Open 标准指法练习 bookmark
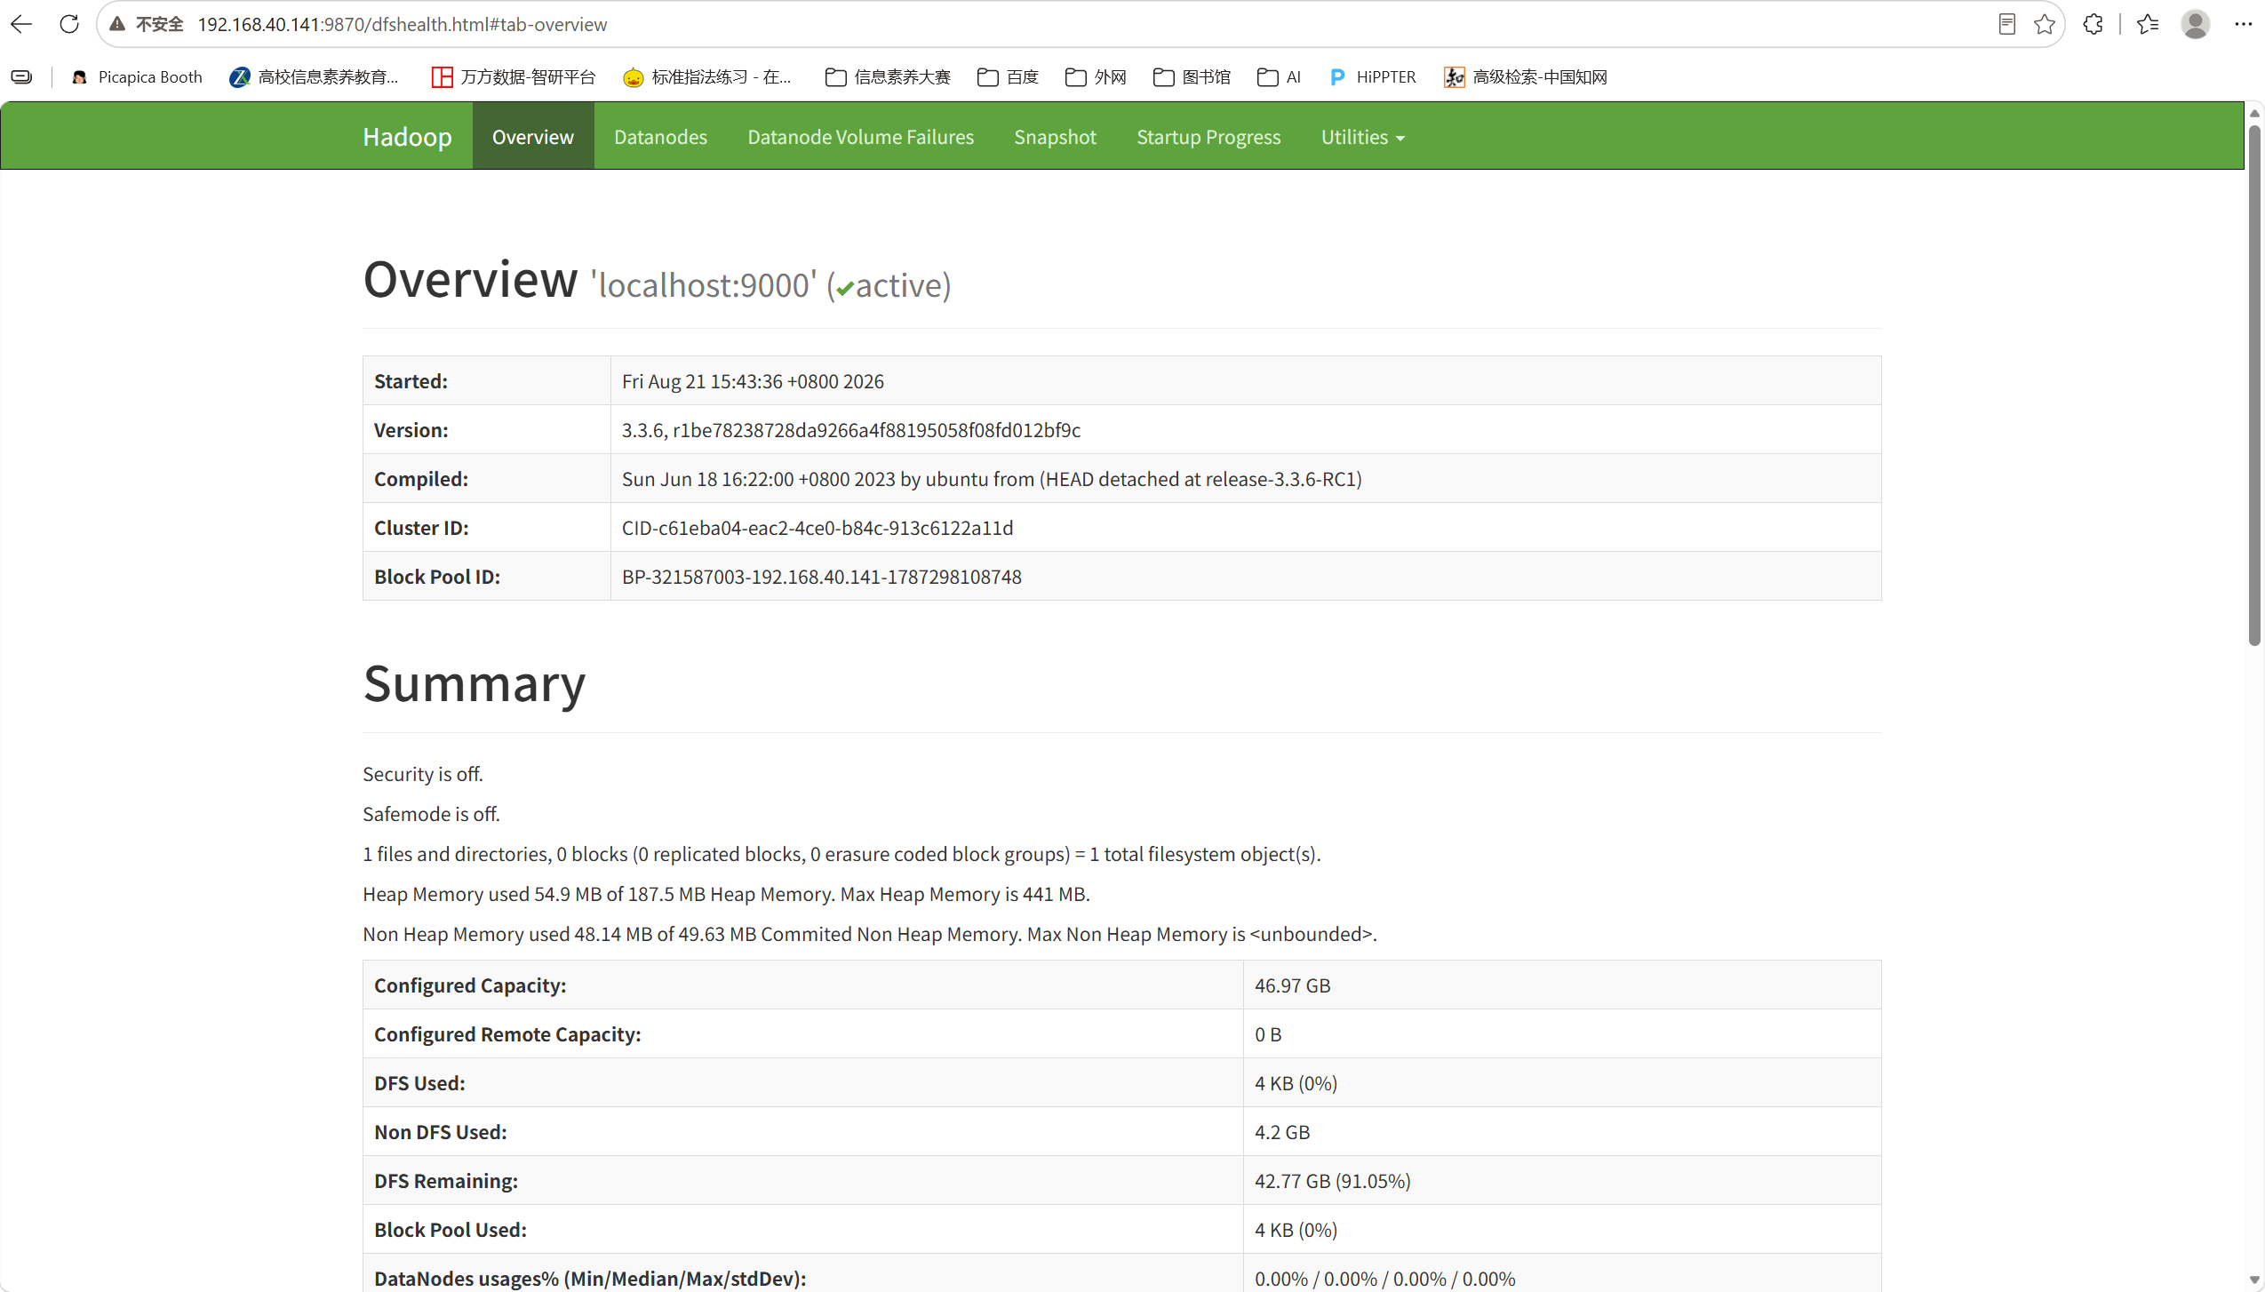2265x1292 pixels. point(707,77)
